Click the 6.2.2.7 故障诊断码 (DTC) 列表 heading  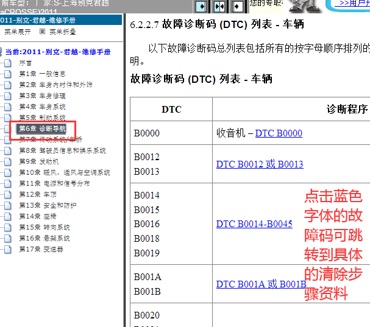[217, 24]
